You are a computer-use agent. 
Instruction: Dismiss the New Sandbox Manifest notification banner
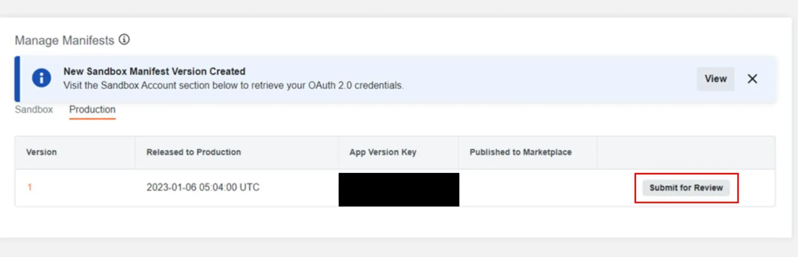tap(752, 79)
